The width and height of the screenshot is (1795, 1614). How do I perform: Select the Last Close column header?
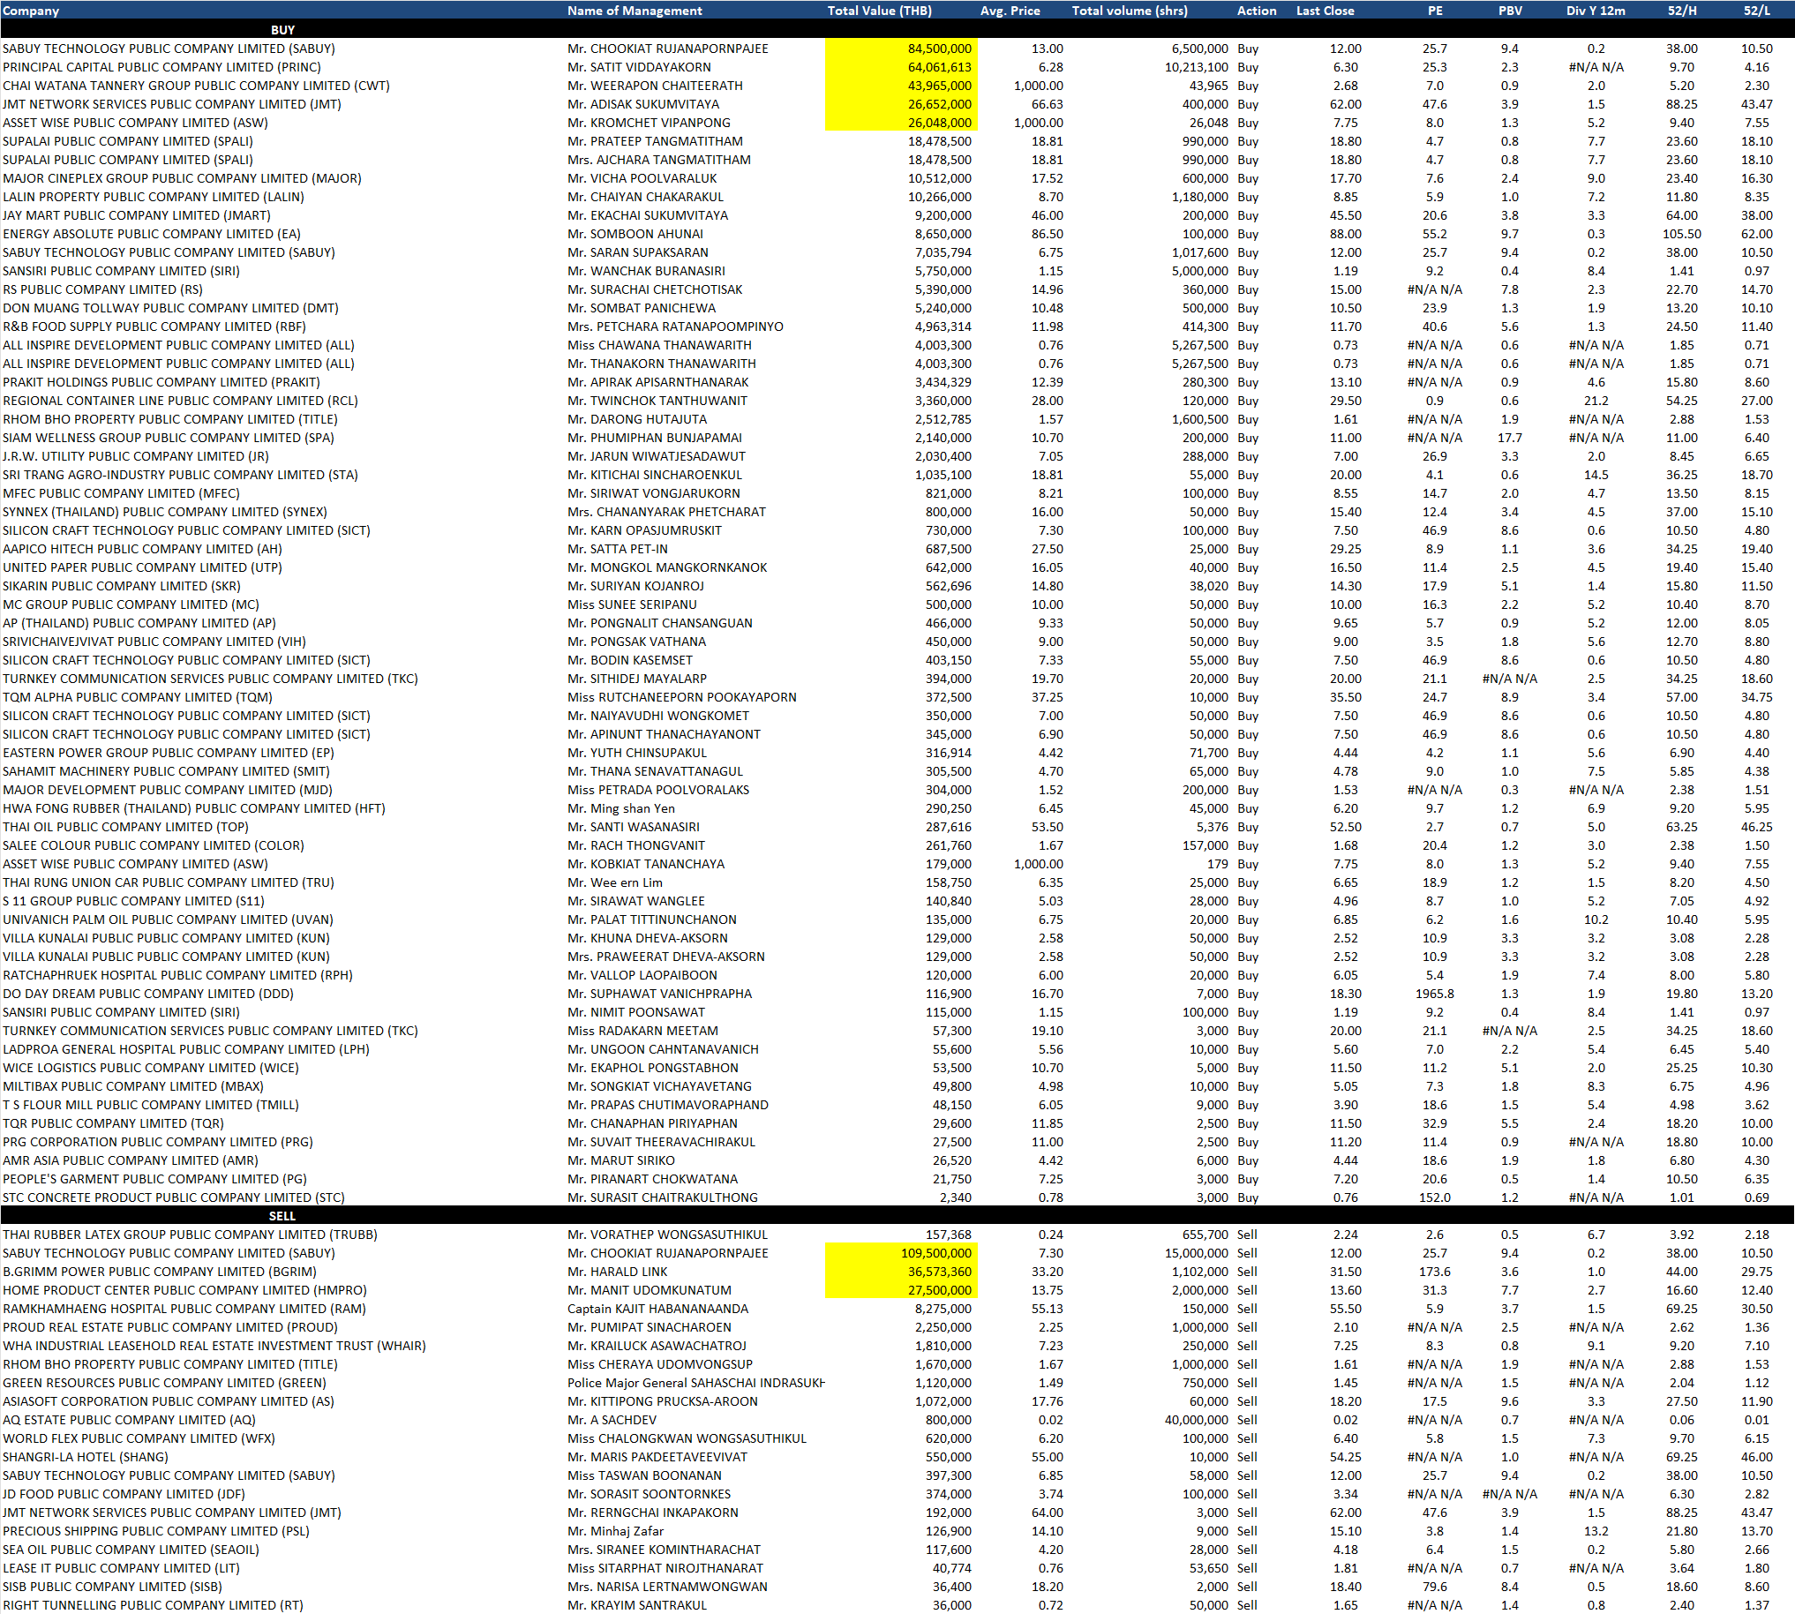(1325, 11)
